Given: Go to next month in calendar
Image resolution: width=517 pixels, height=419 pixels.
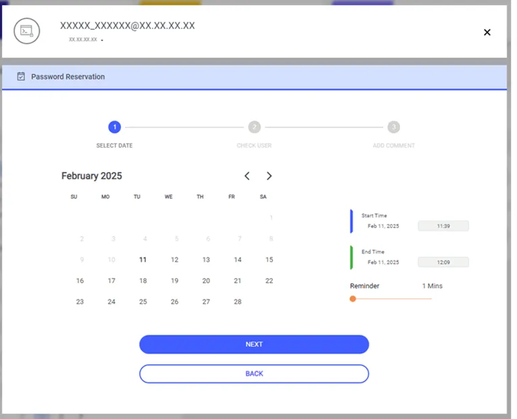Looking at the screenshot, I should tap(269, 175).
